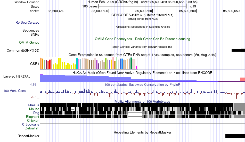Click the 'RefSeq genes from NCBI' title
The image size is (245, 142).
pos(142,19)
